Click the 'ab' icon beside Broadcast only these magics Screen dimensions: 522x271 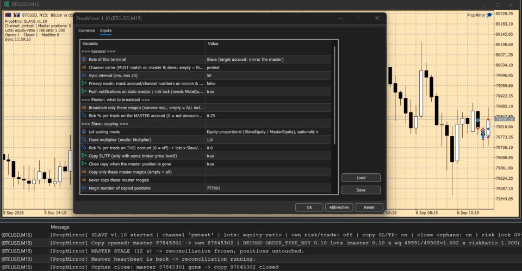pos(84,108)
